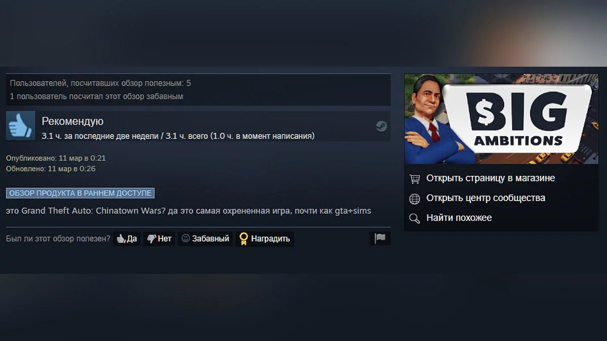Click the Наградить award button
Screen dimensions: 607x341
click(265, 238)
